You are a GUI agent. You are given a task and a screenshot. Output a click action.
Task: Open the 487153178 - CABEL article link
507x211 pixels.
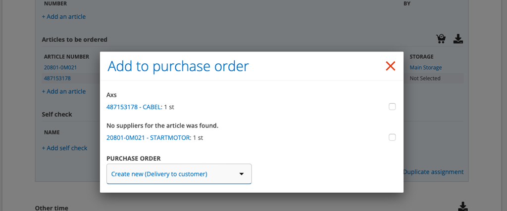tap(134, 107)
